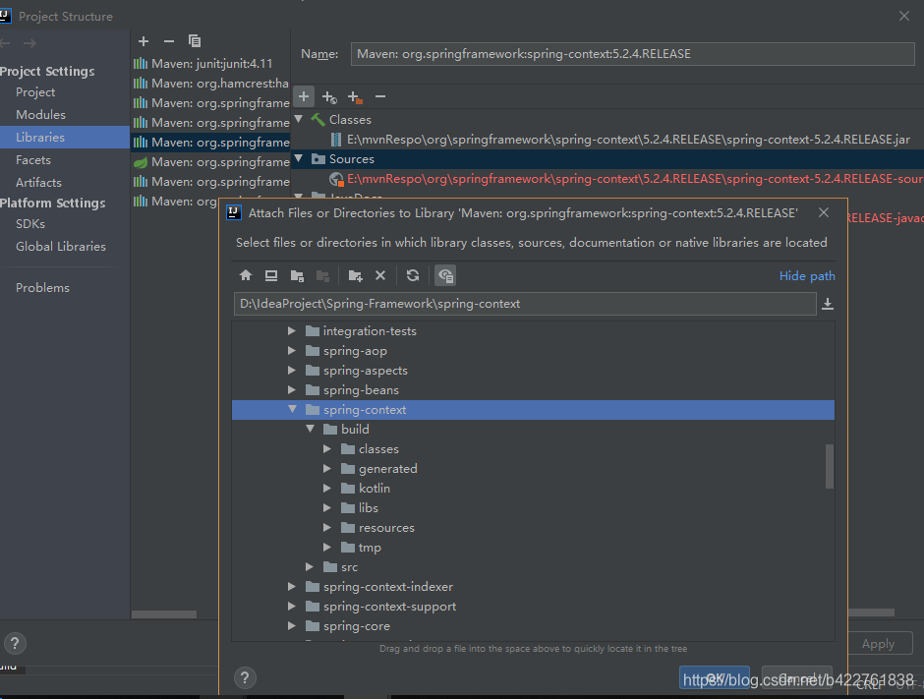Select the spring-context-indexer folder
924x699 pixels.
[x=379, y=587]
